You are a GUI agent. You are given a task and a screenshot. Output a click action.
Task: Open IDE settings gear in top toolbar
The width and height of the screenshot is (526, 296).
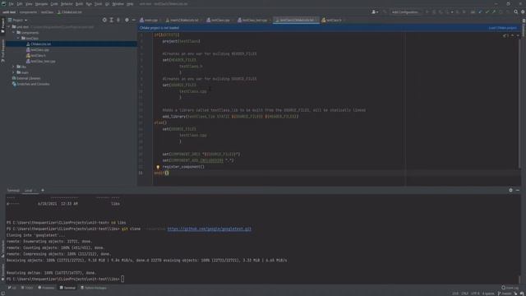[x=523, y=12]
